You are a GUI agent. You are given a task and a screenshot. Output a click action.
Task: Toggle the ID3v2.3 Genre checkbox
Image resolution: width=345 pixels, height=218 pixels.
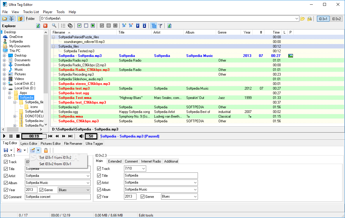[x=143, y=196]
